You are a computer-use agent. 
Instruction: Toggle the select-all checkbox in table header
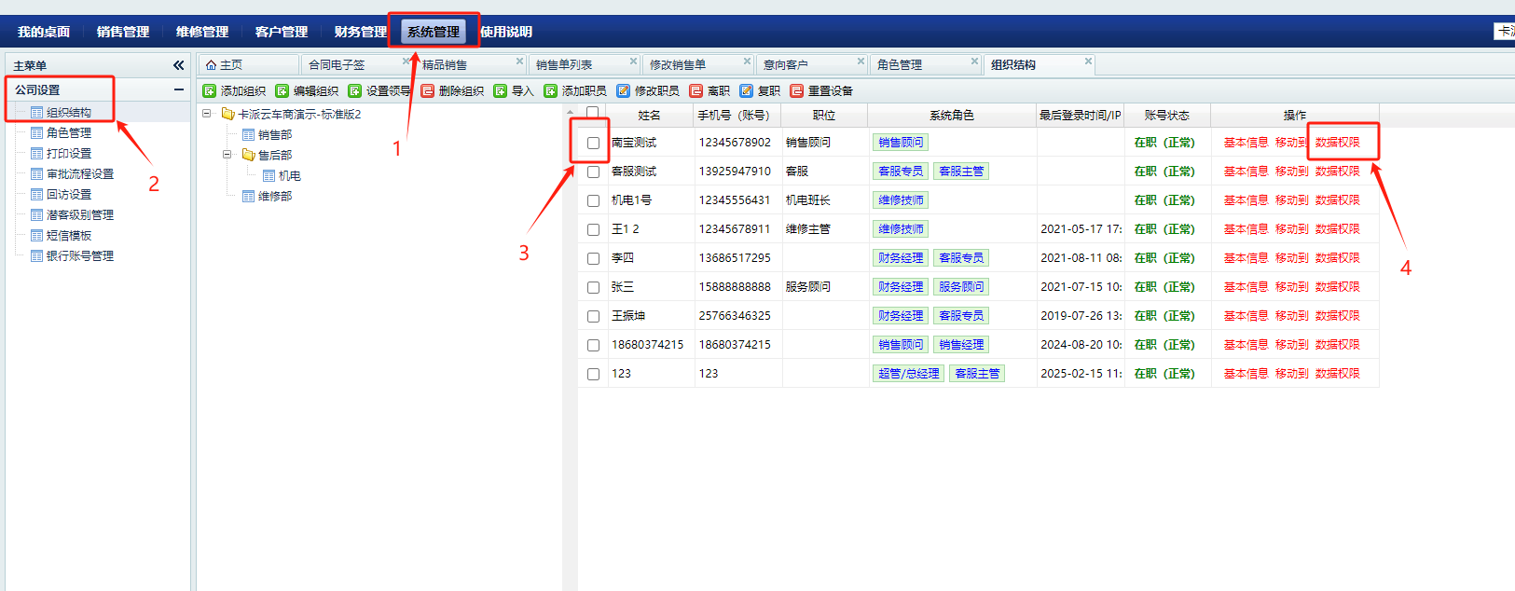pos(592,113)
